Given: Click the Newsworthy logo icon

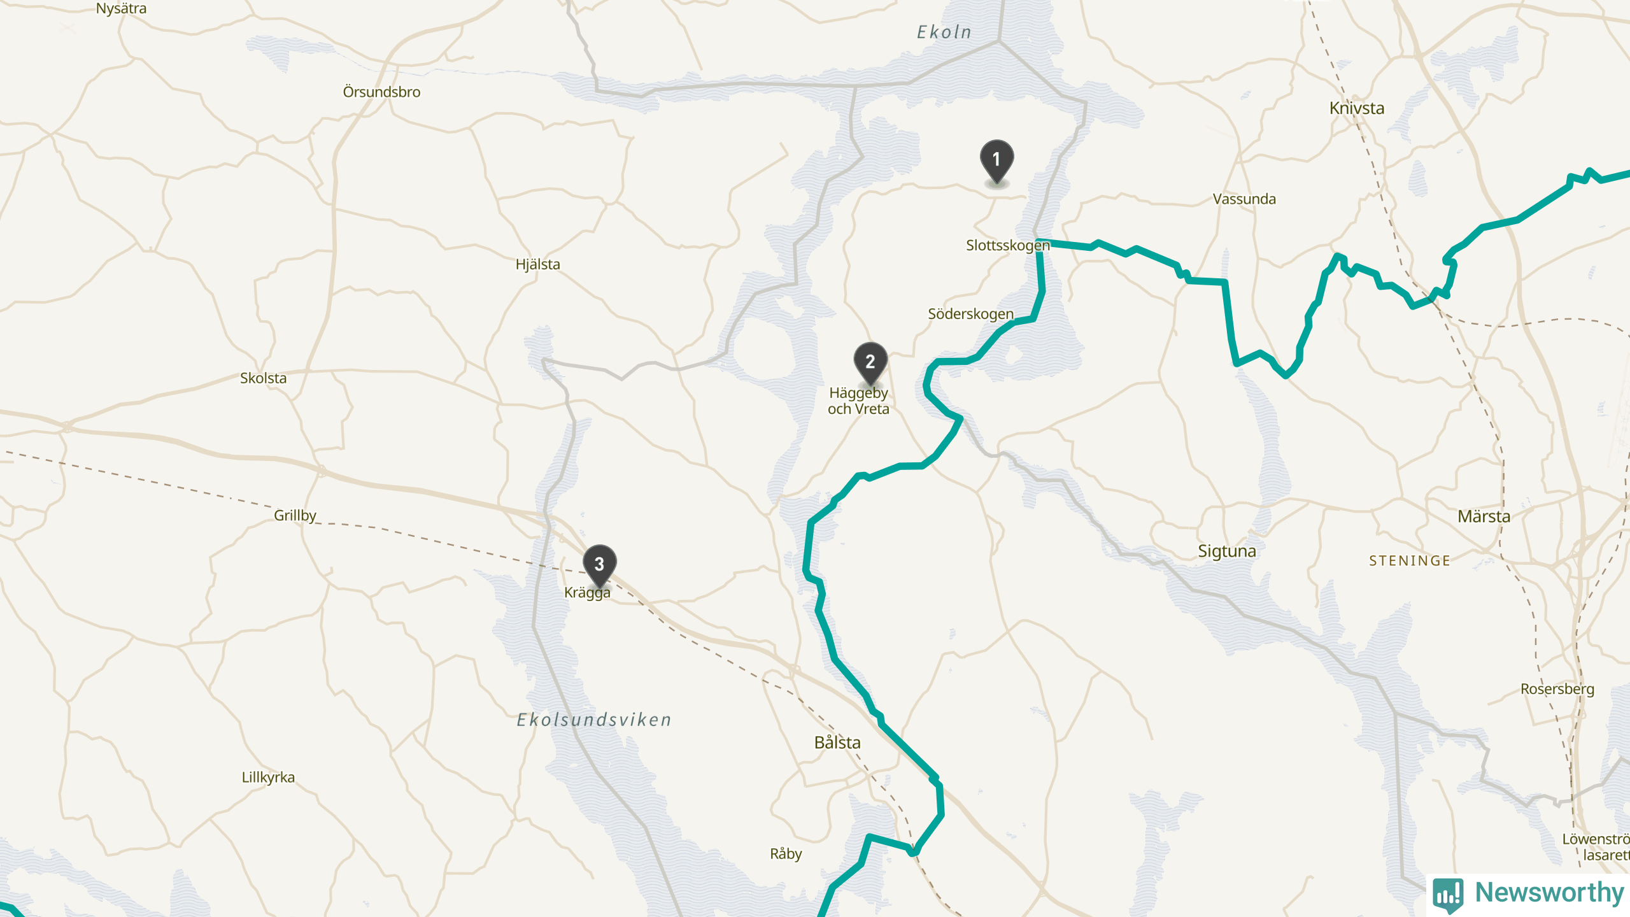Looking at the screenshot, I should (1448, 895).
